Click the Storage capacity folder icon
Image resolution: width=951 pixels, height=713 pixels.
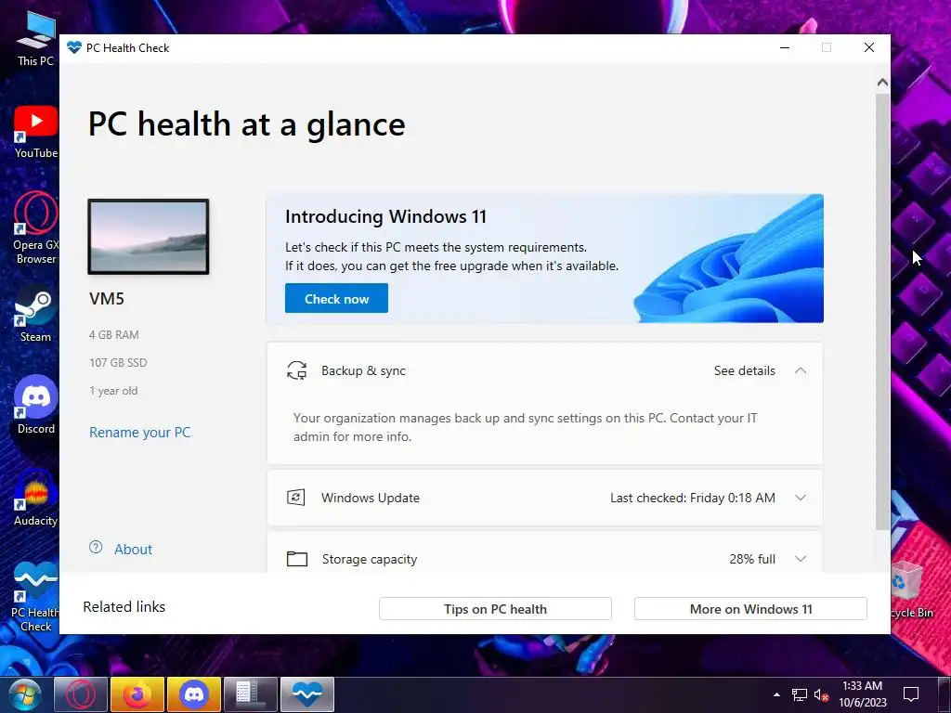296,558
